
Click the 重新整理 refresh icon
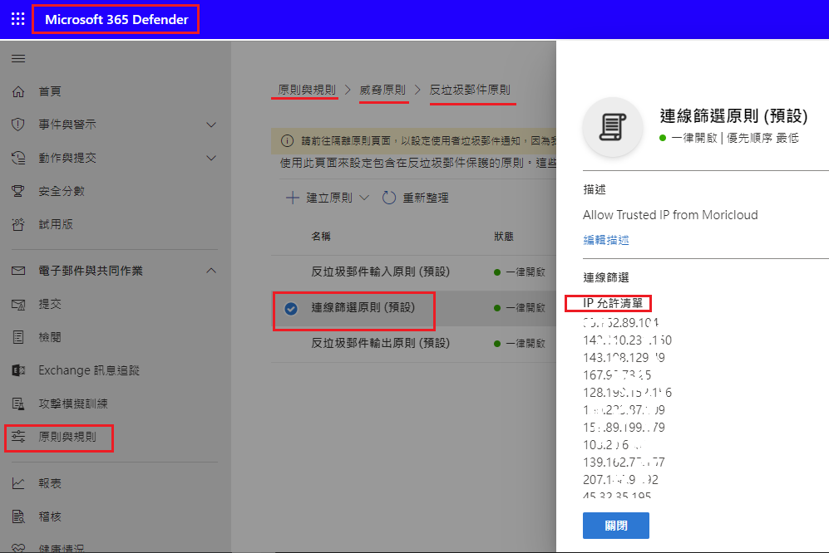[x=388, y=198]
